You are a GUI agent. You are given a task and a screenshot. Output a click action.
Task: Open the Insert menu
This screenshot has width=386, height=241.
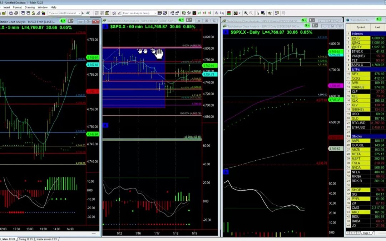point(7,7)
